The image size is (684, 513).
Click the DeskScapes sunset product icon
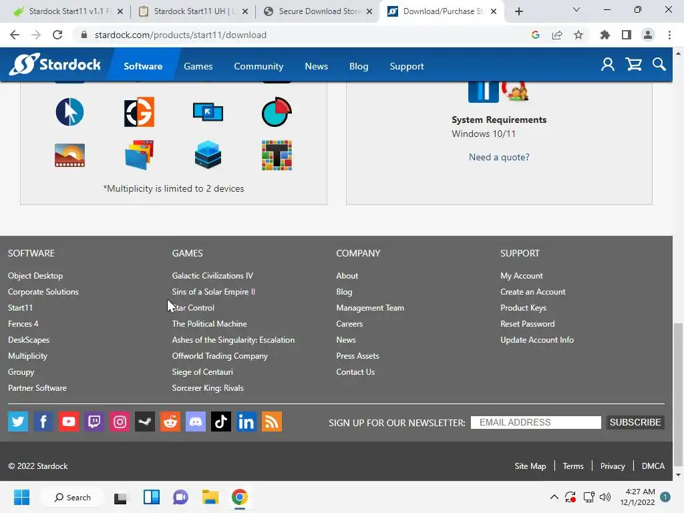[69, 155]
